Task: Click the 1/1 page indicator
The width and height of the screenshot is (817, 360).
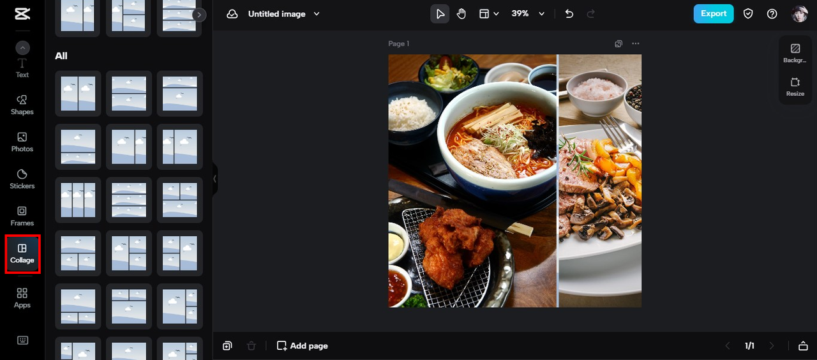Action: coord(750,346)
